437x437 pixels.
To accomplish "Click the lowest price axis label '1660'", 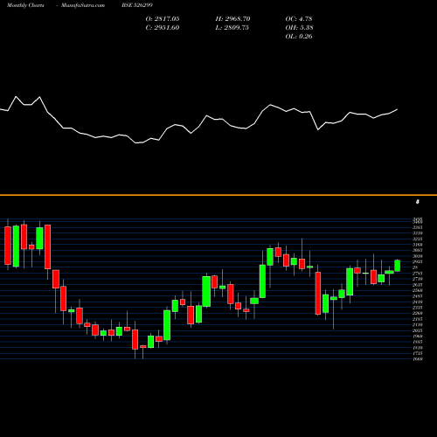I will coord(418,359).
